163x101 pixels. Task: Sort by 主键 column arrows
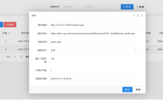click(x=9, y=33)
